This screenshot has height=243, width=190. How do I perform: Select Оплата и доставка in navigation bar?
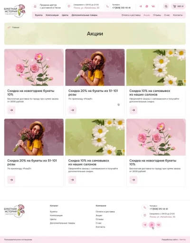(x=131, y=15)
